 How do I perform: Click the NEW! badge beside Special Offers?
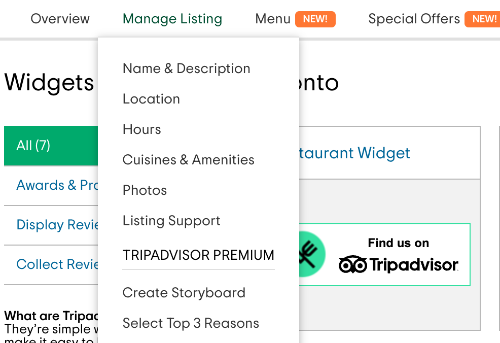pyautogui.click(x=483, y=20)
